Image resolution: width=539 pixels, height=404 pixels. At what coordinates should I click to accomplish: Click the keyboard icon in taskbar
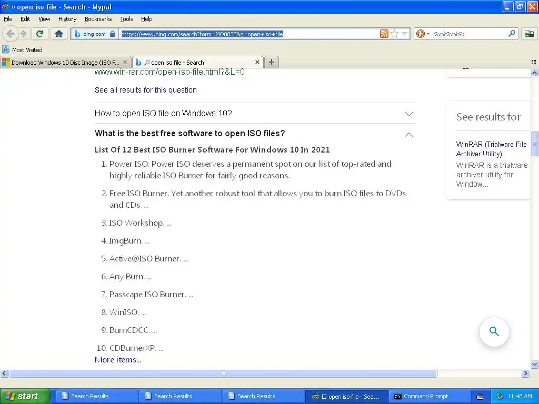point(480,397)
